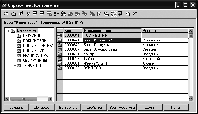The height and width of the screenshot is (114, 198).
Task: Select the РЕАЛИЗАТОРЫ tree folder
Action: tap(36, 55)
